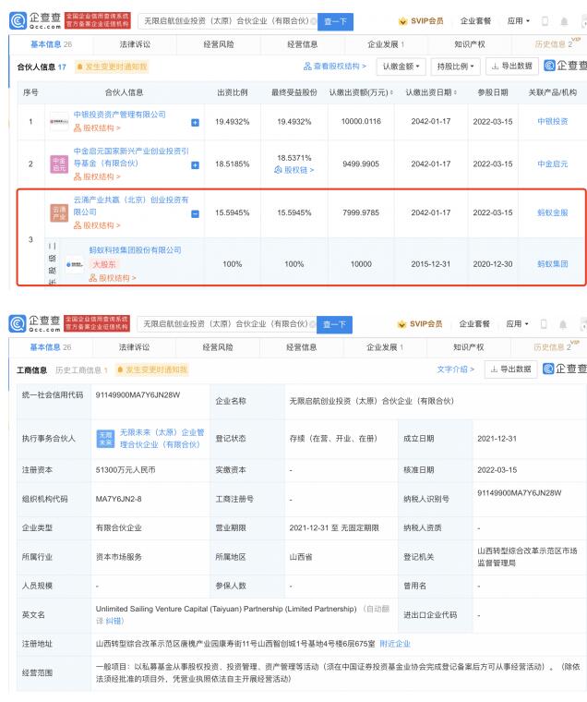
Task: Select registered capital 51300万元人民币
Action: tap(126, 469)
